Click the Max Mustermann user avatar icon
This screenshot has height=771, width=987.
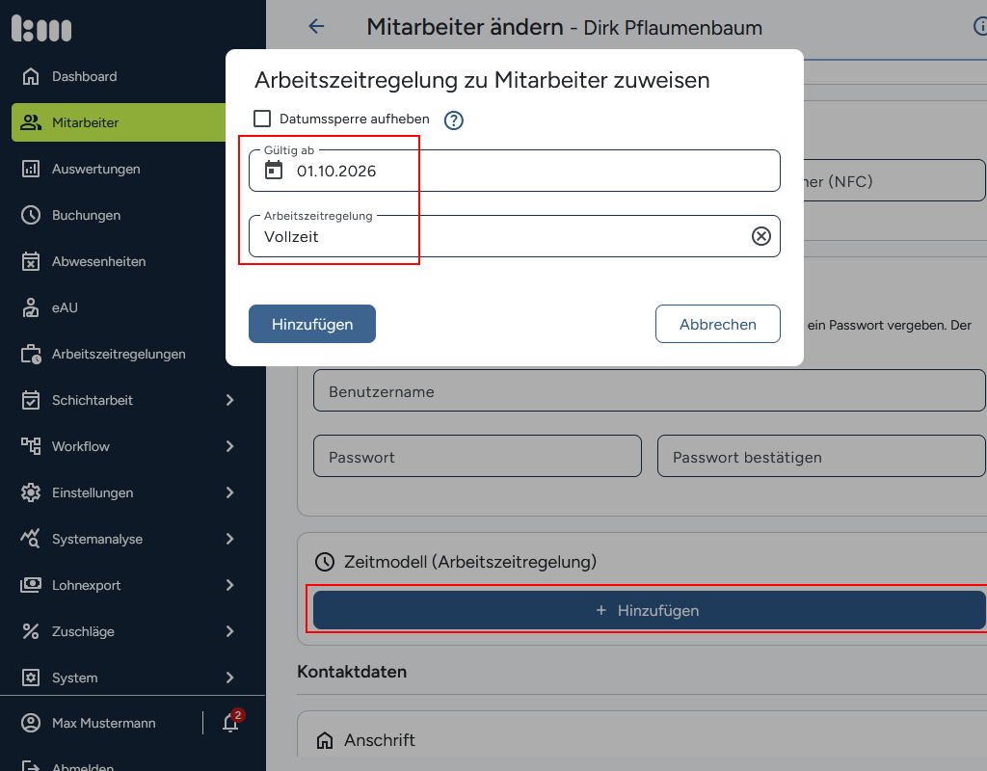click(30, 723)
